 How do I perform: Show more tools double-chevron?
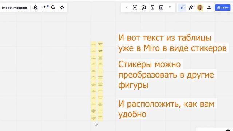pos(170,8)
